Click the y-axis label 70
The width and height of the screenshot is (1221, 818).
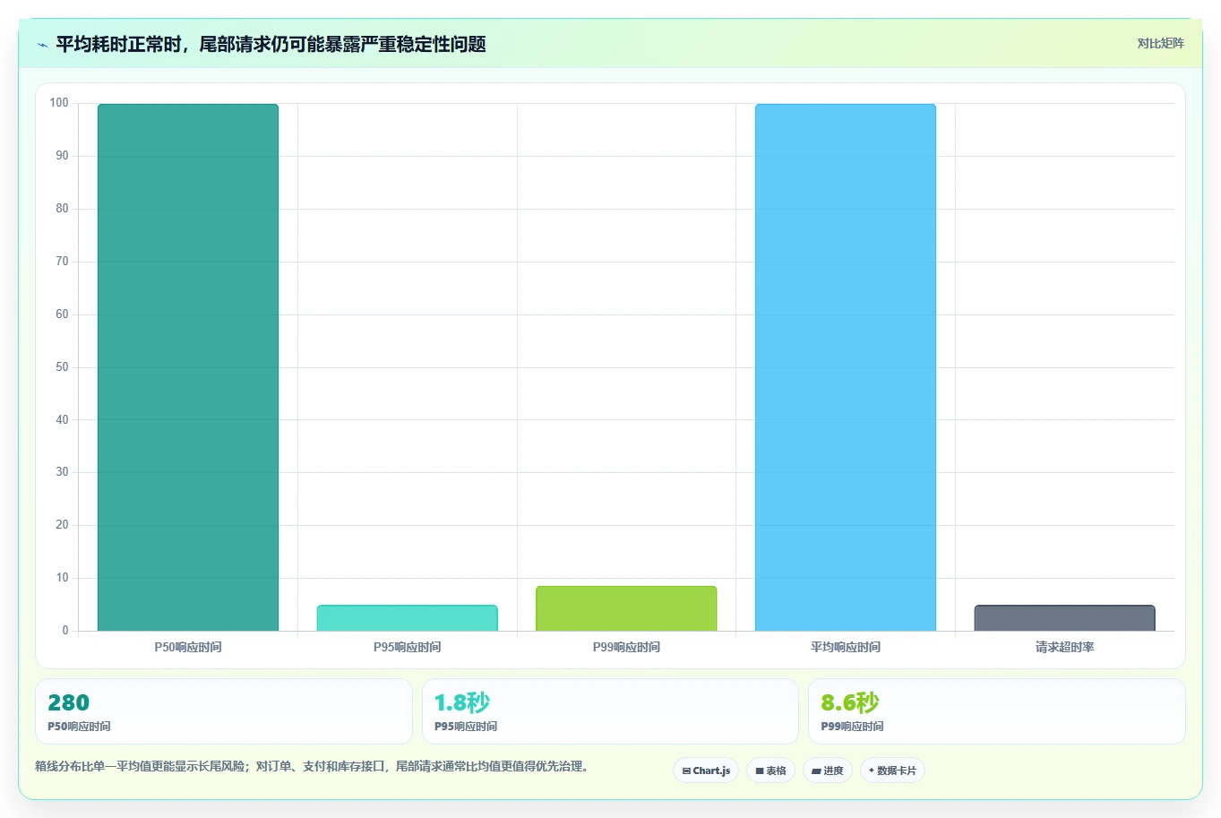click(x=62, y=262)
